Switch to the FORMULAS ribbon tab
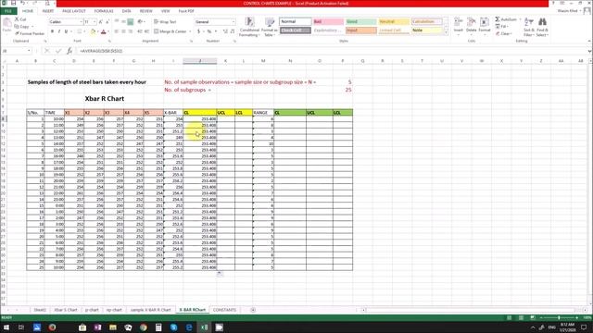 104,11
